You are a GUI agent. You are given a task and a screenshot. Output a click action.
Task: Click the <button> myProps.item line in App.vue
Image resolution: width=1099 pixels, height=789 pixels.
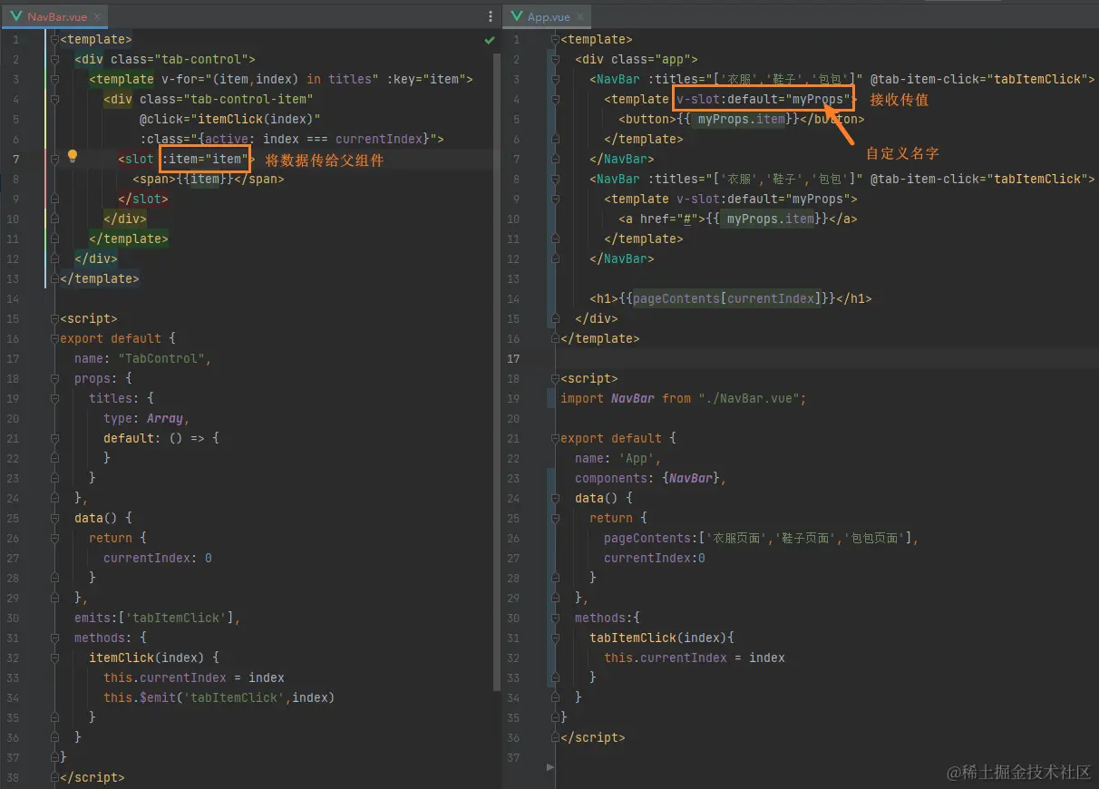pyautogui.click(x=741, y=120)
